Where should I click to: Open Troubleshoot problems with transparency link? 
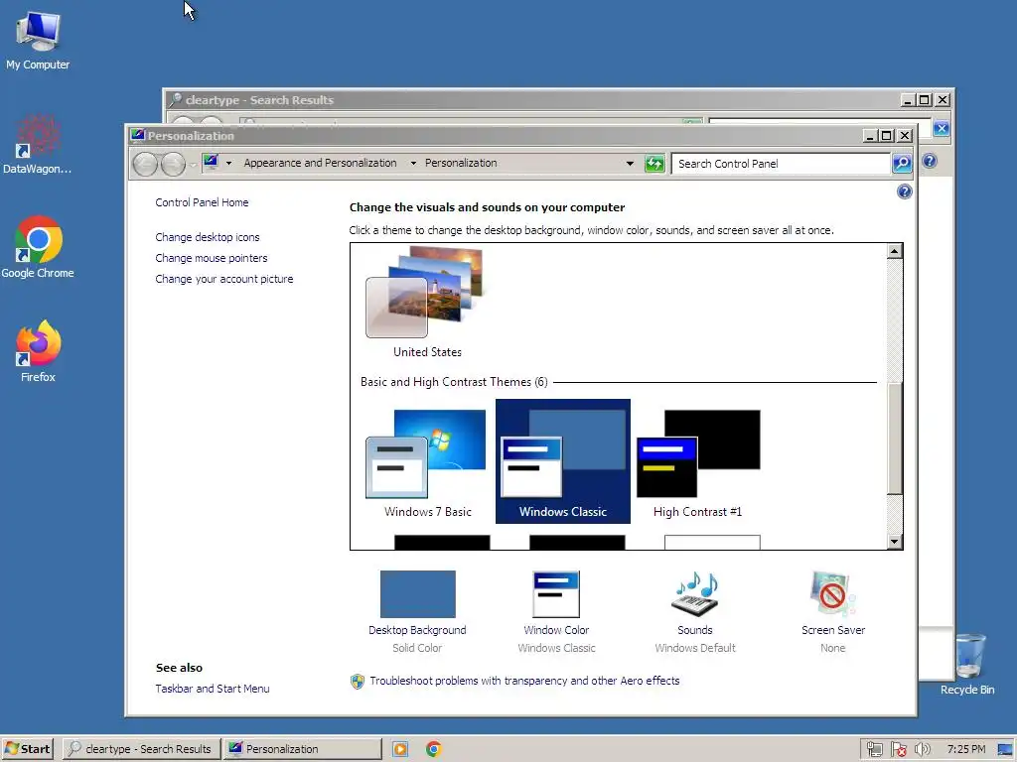tap(524, 681)
